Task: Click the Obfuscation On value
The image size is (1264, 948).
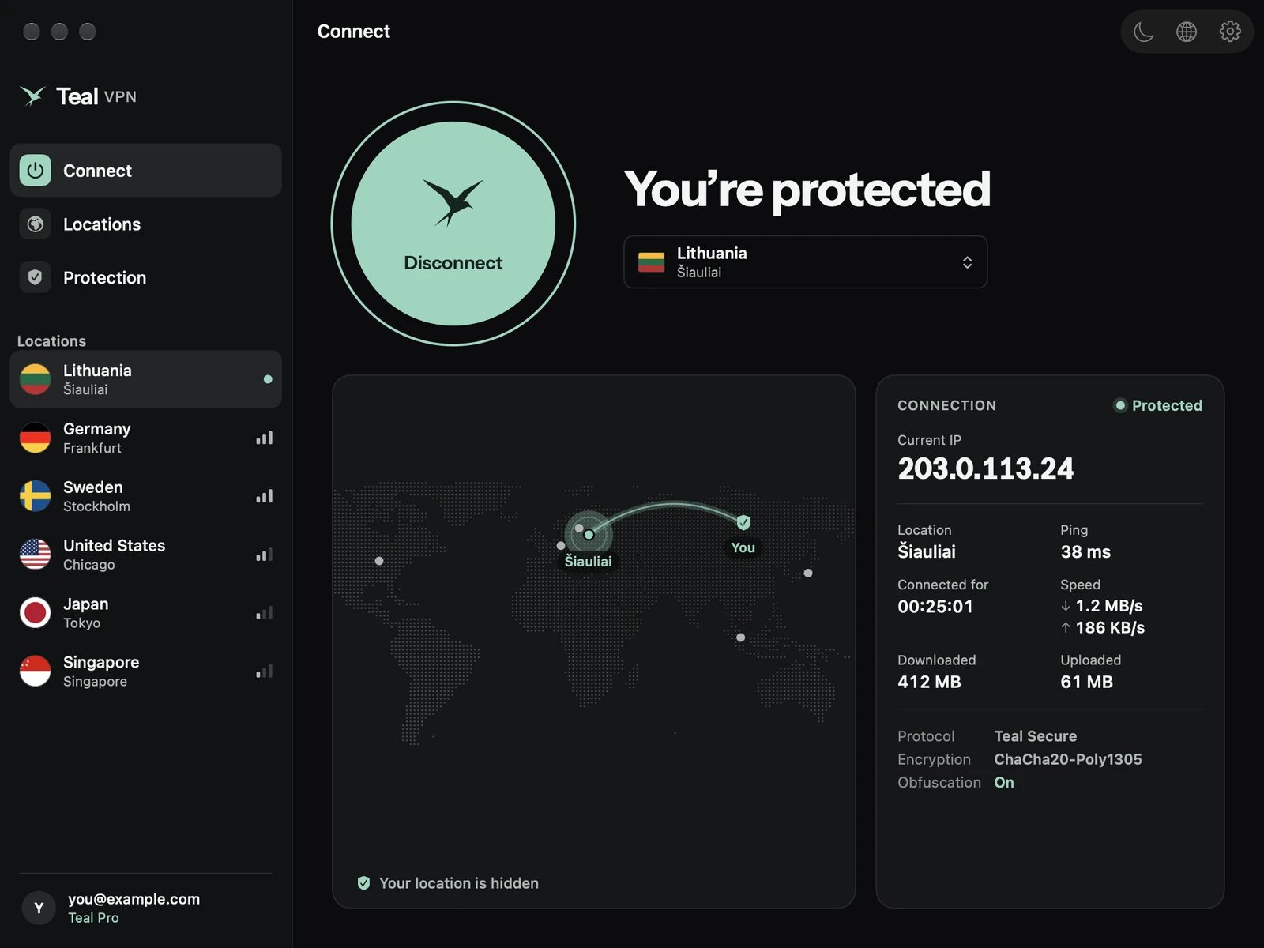Action: [1004, 782]
